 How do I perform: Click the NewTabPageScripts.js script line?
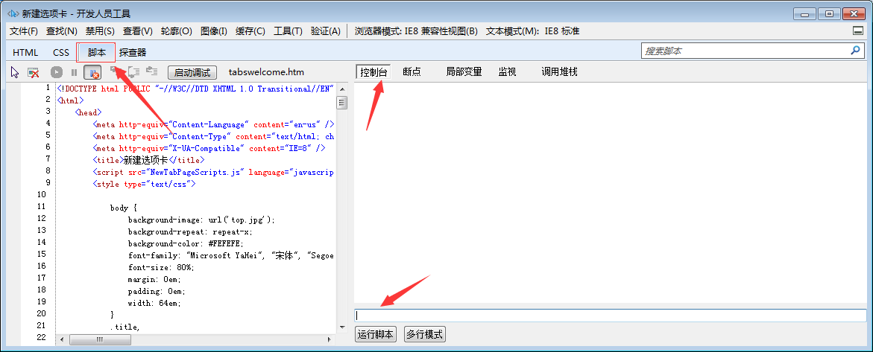213,173
